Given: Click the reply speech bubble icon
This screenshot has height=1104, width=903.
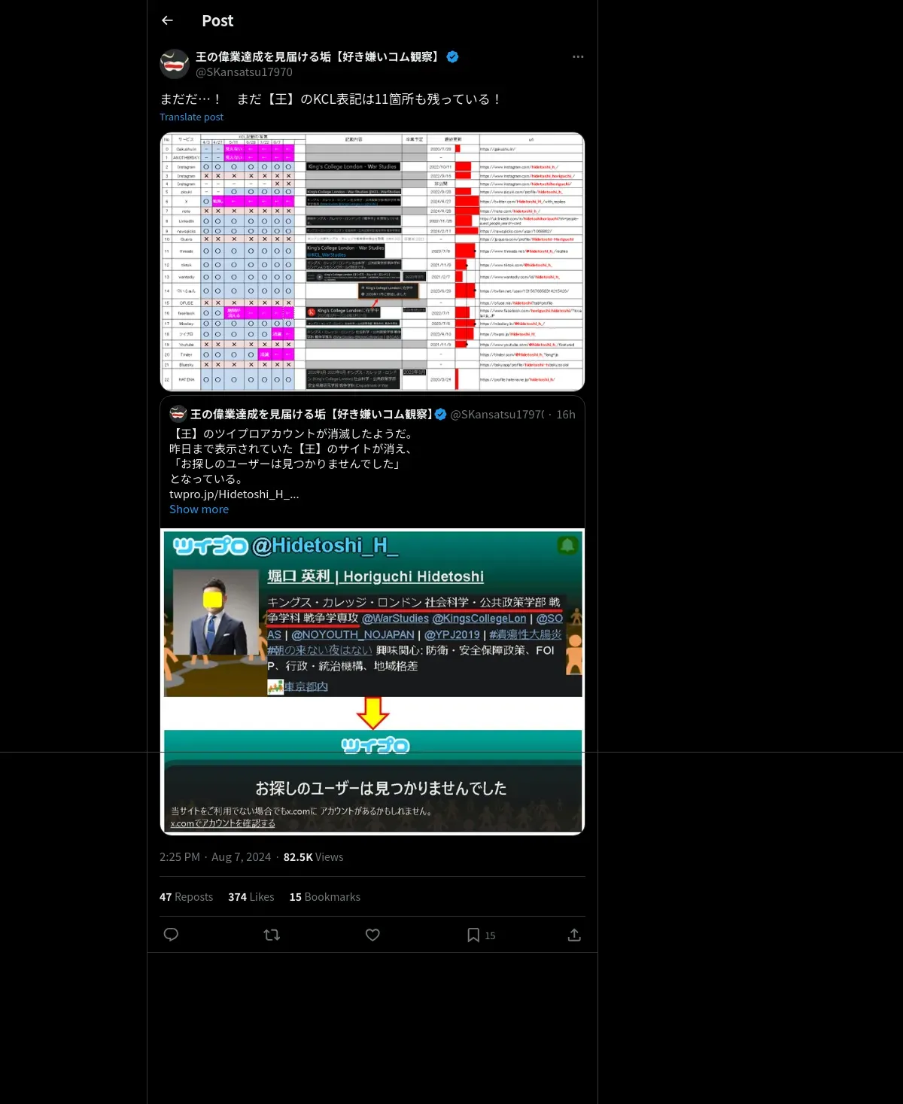Looking at the screenshot, I should [x=171, y=935].
